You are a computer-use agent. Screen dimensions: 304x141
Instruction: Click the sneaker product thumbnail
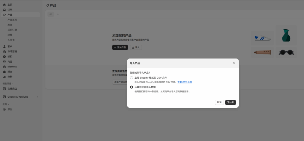[x=263, y=39]
